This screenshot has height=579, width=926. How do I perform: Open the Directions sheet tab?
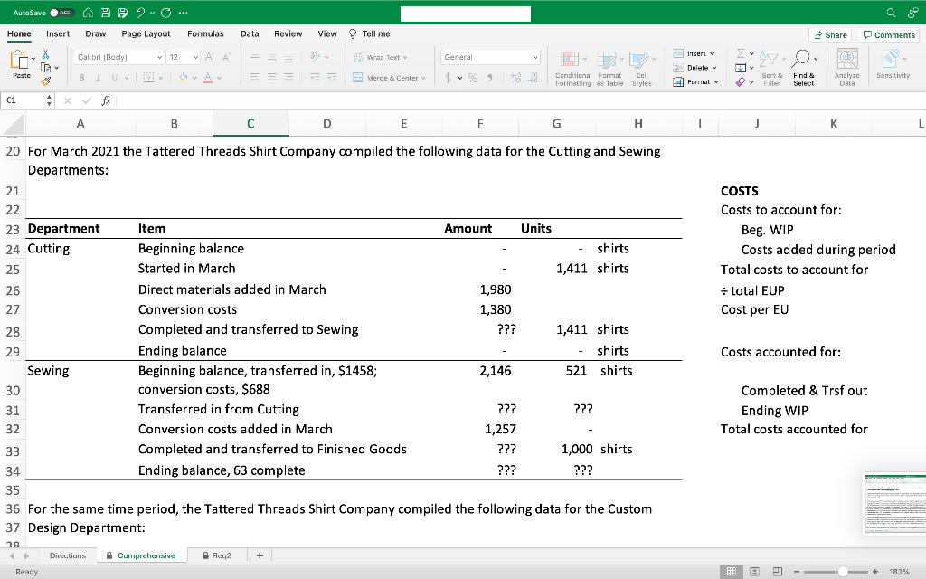[67, 555]
